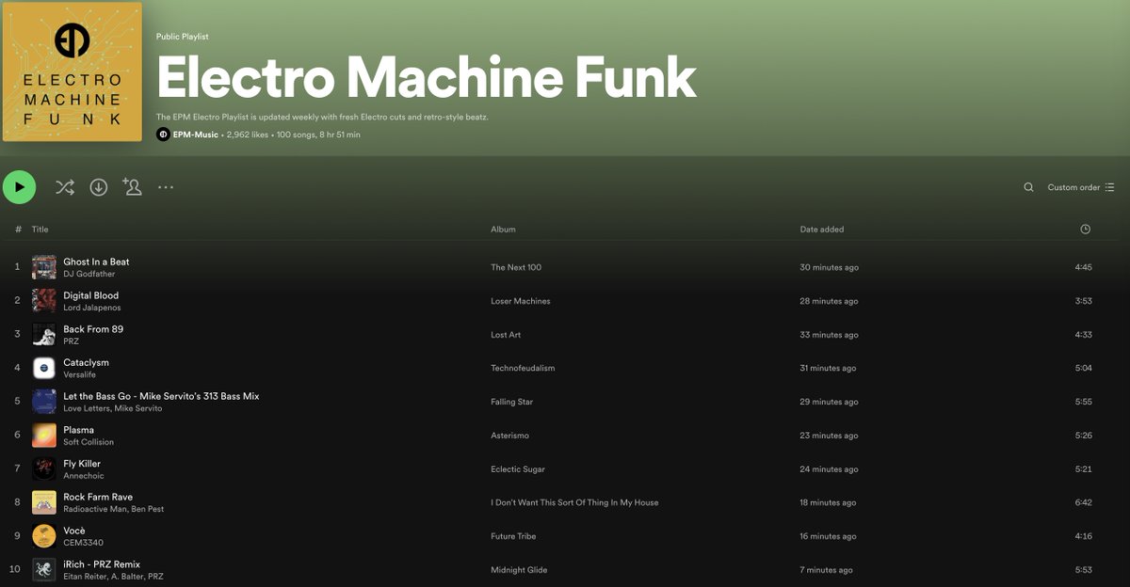
Task: Select iRich - PRZ Remix track title
Action: 102,564
